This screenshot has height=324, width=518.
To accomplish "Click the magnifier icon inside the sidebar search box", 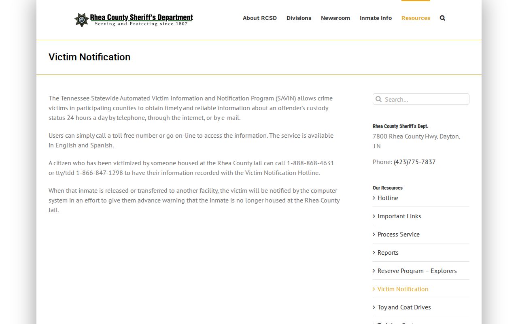I will (379, 99).
